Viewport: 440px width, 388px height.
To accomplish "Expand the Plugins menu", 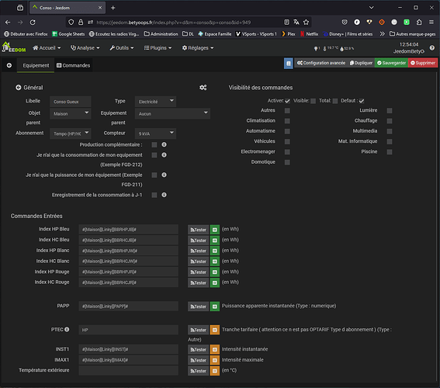I will point(158,48).
